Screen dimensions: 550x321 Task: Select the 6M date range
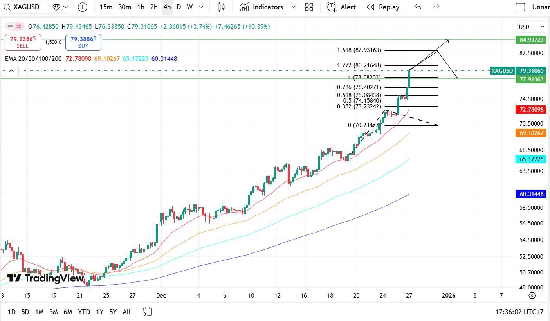68,312
